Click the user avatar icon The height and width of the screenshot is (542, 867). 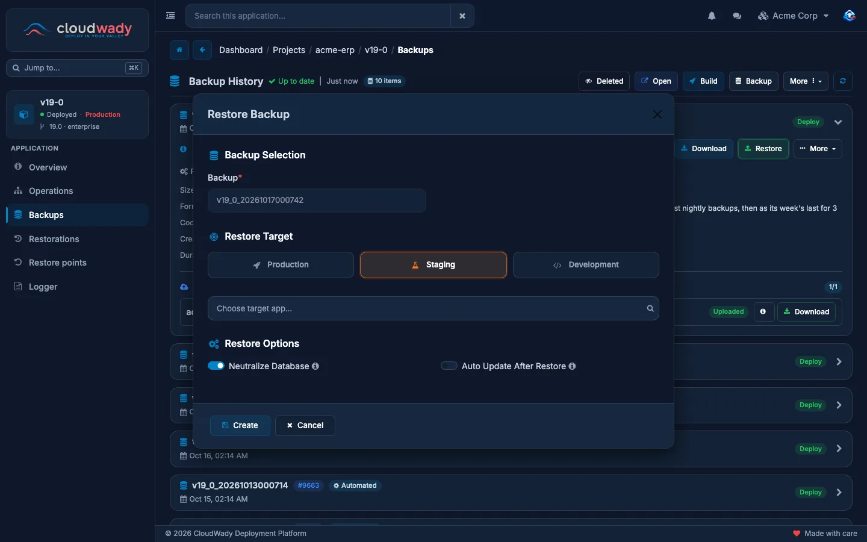(x=849, y=16)
